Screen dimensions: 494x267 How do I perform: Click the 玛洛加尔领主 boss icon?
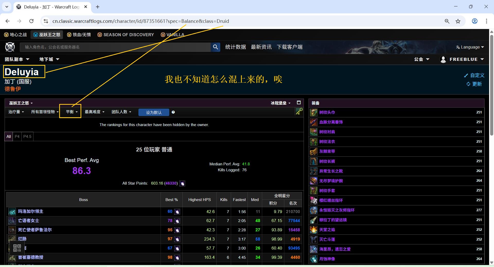(x=12, y=212)
